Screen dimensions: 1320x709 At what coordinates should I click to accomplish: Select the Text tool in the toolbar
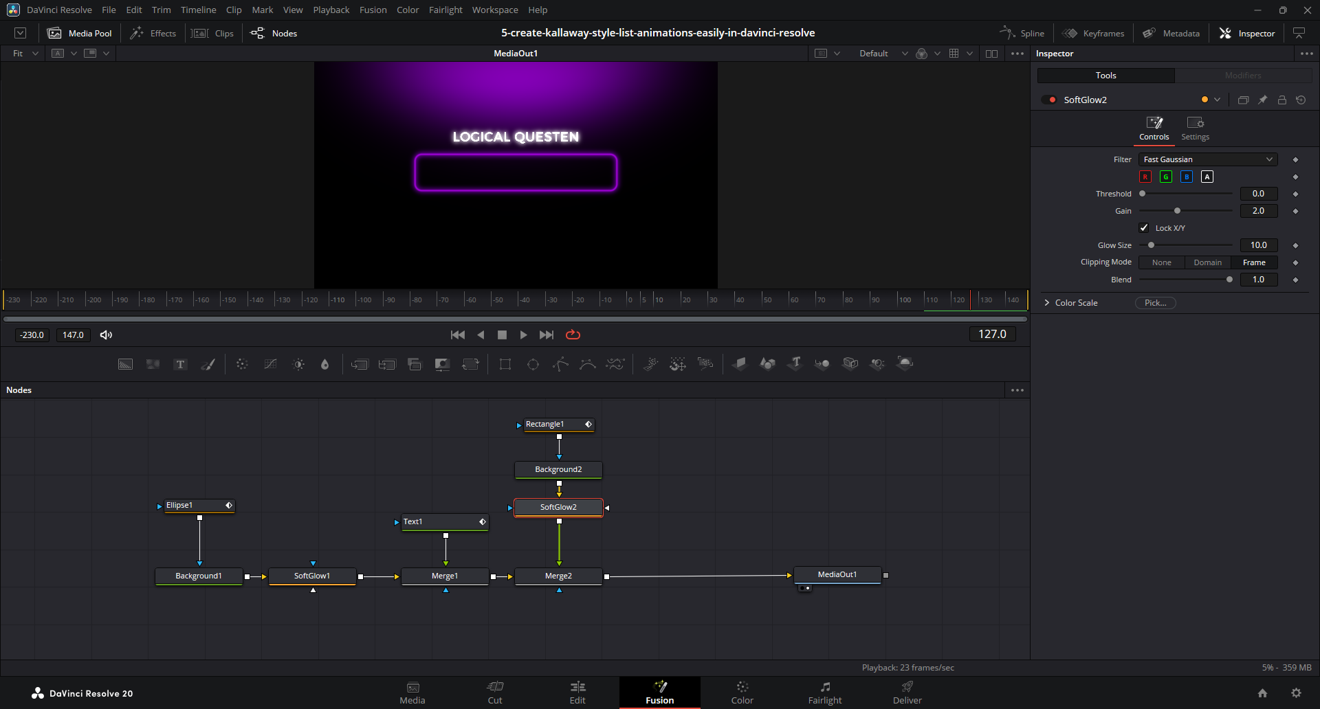[180, 364]
